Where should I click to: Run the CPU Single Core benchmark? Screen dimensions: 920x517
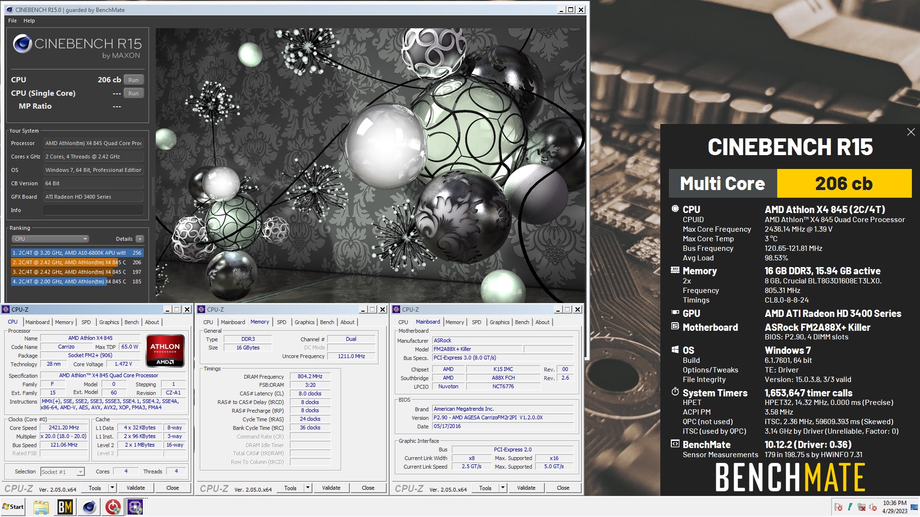click(134, 93)
